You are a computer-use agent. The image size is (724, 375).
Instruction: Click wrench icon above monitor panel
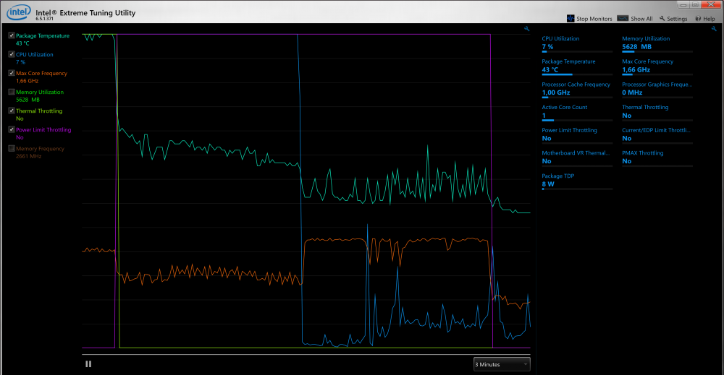click(714, 29)
